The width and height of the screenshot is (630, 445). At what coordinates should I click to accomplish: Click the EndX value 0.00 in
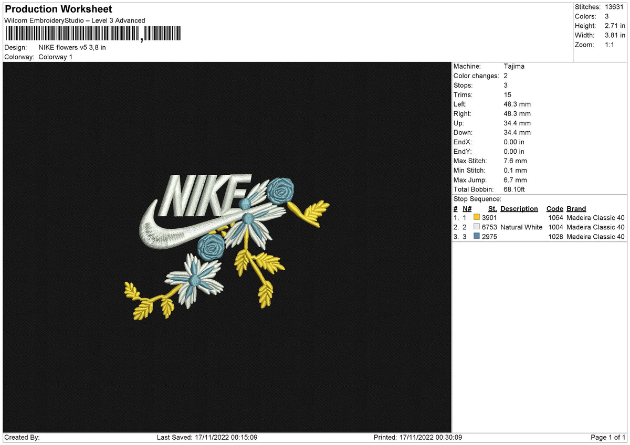pyautogui.click(x=514, y=142)
